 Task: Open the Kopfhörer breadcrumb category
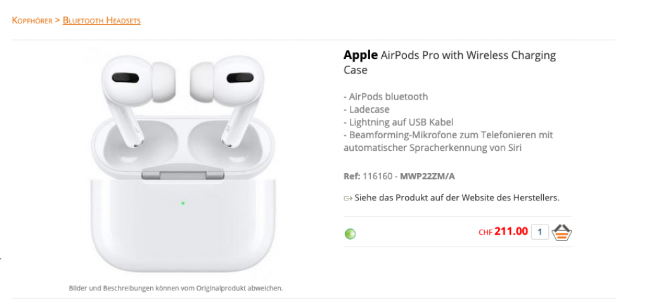(x=32, y=20)
